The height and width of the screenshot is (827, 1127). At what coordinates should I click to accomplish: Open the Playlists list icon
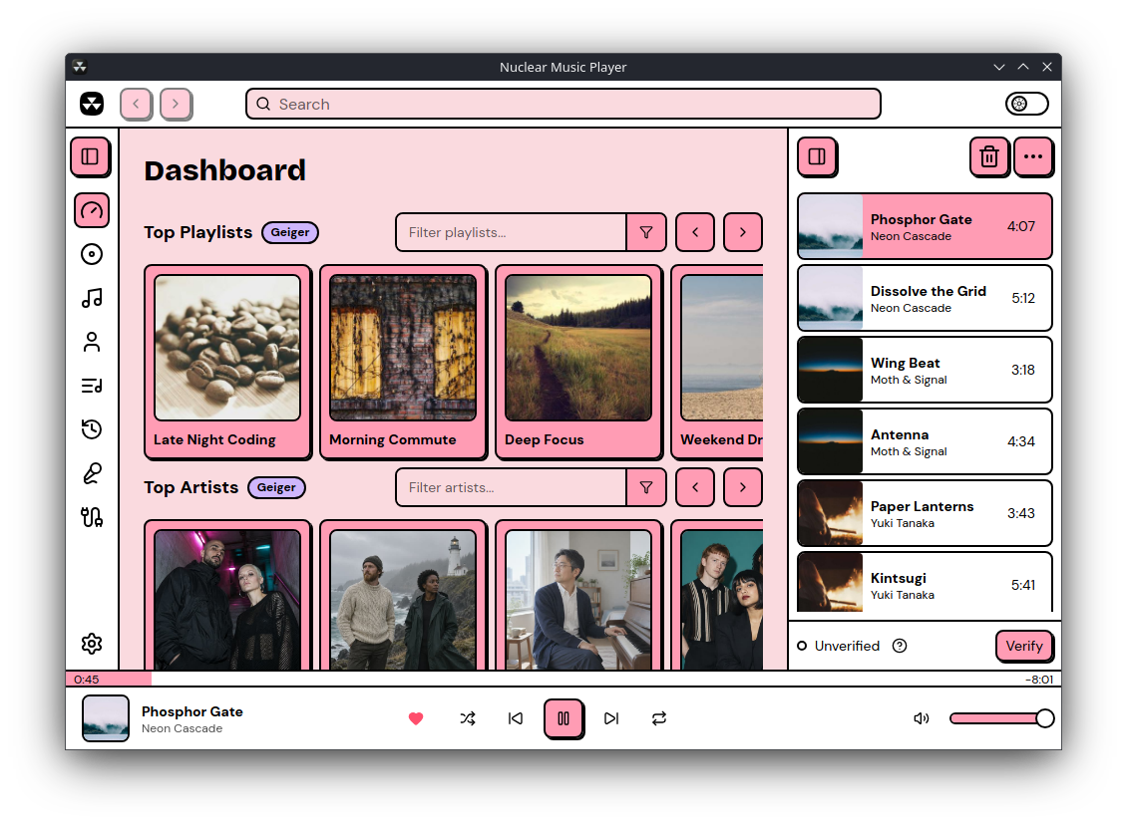pyautogui.click(x=92, y=386)
